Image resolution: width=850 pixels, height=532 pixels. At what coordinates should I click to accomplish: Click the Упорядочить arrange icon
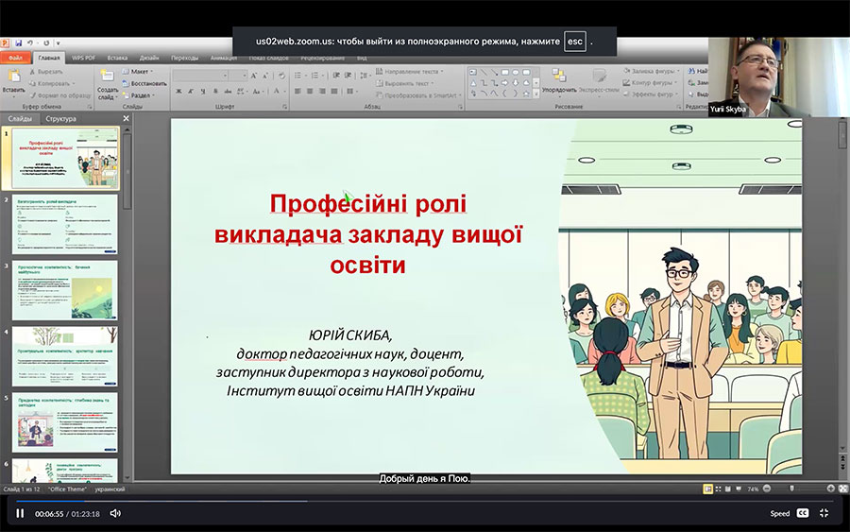tap(557, 78)
